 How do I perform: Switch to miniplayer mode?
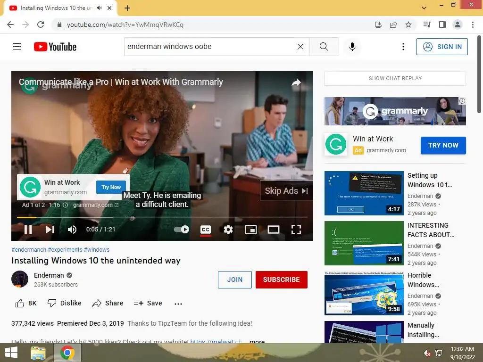click(251, 230)
